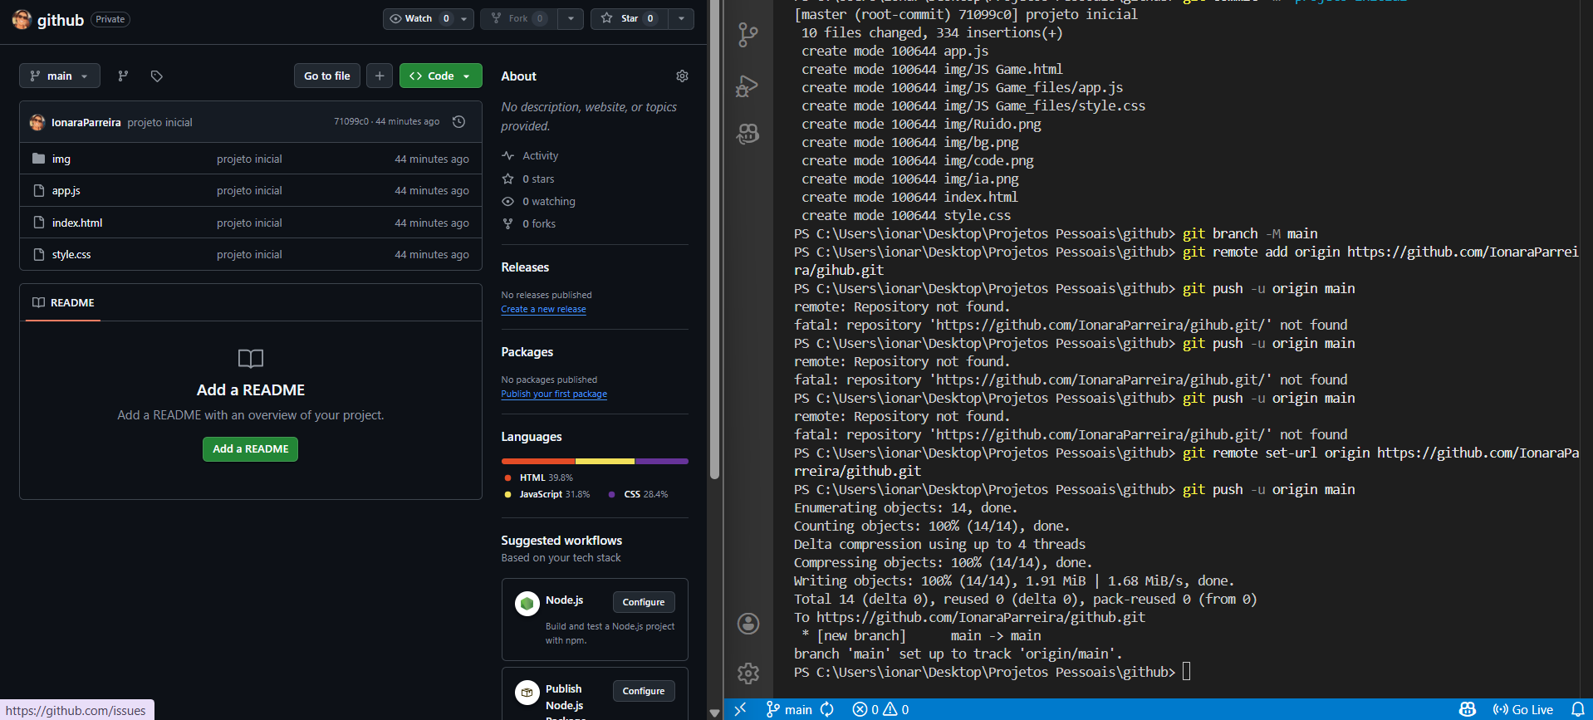Watch the github repository
This screenshot has width=1593, height=720.
[419, 18]
